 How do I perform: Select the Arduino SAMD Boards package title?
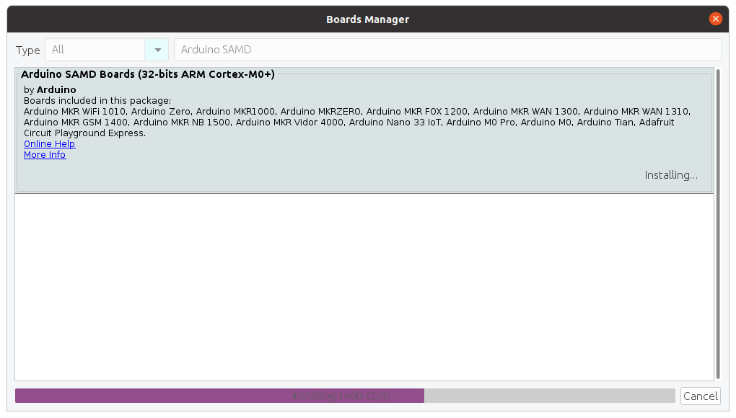[148, 74]
